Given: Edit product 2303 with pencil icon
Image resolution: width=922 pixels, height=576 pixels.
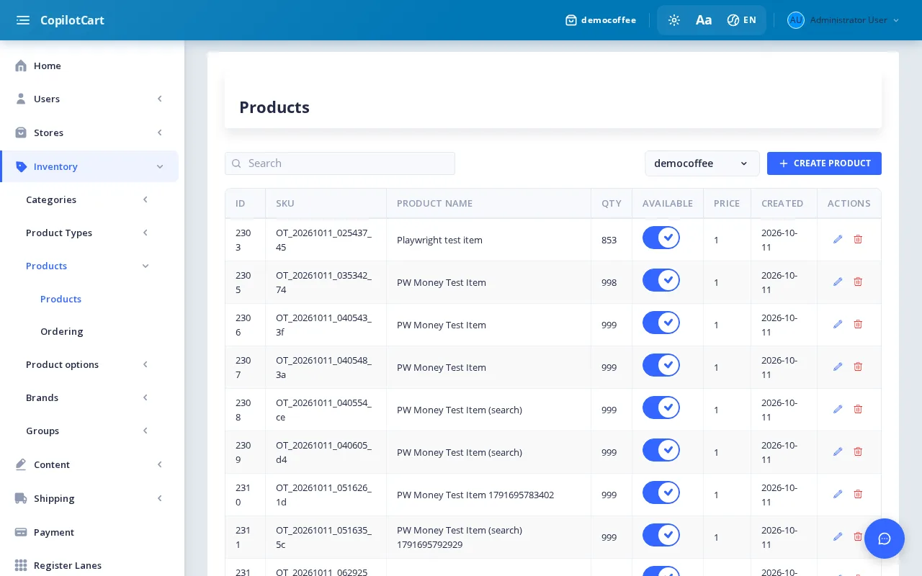Looking at the screenshot, I should (838, 239).
